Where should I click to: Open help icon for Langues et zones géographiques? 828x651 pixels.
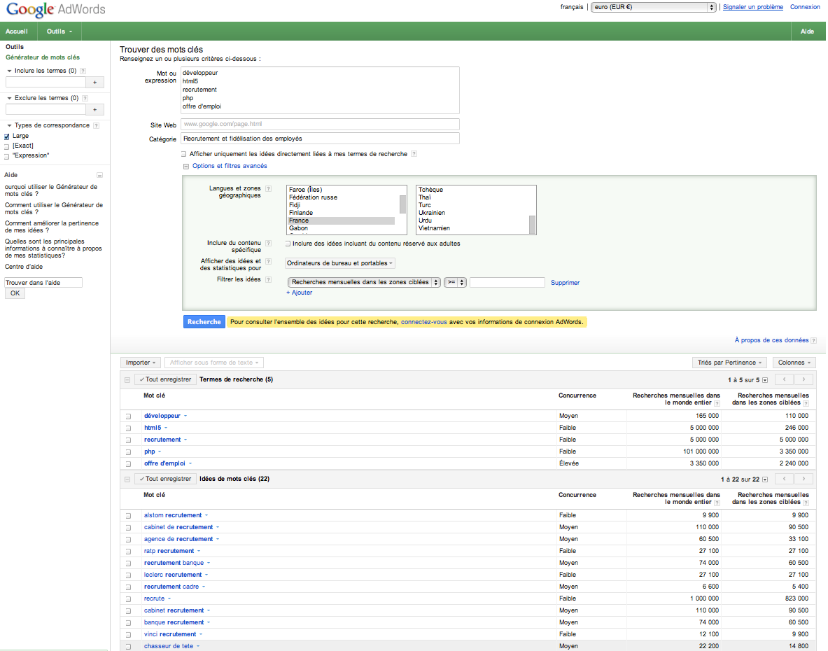coord(268,188)
